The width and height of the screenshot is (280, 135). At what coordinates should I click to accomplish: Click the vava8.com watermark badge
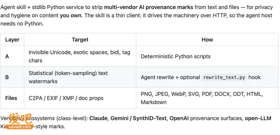[x=20, y=127]
